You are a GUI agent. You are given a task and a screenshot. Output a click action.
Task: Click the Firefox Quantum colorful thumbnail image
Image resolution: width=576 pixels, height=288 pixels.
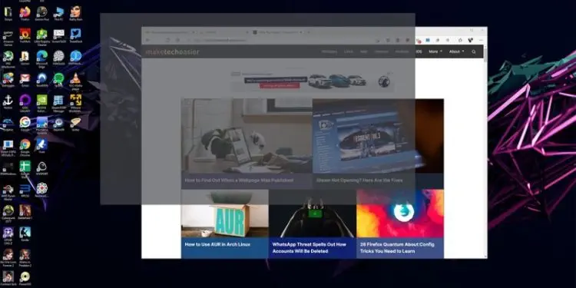(x=400, y=214)
